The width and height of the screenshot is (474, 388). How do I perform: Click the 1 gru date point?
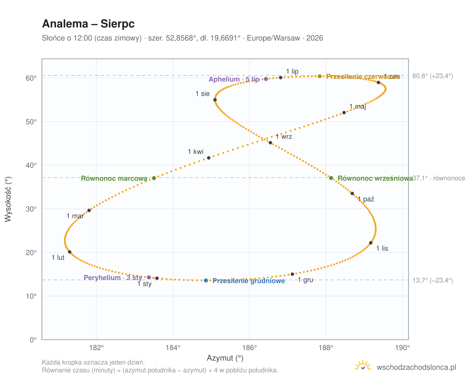point(293,274)
